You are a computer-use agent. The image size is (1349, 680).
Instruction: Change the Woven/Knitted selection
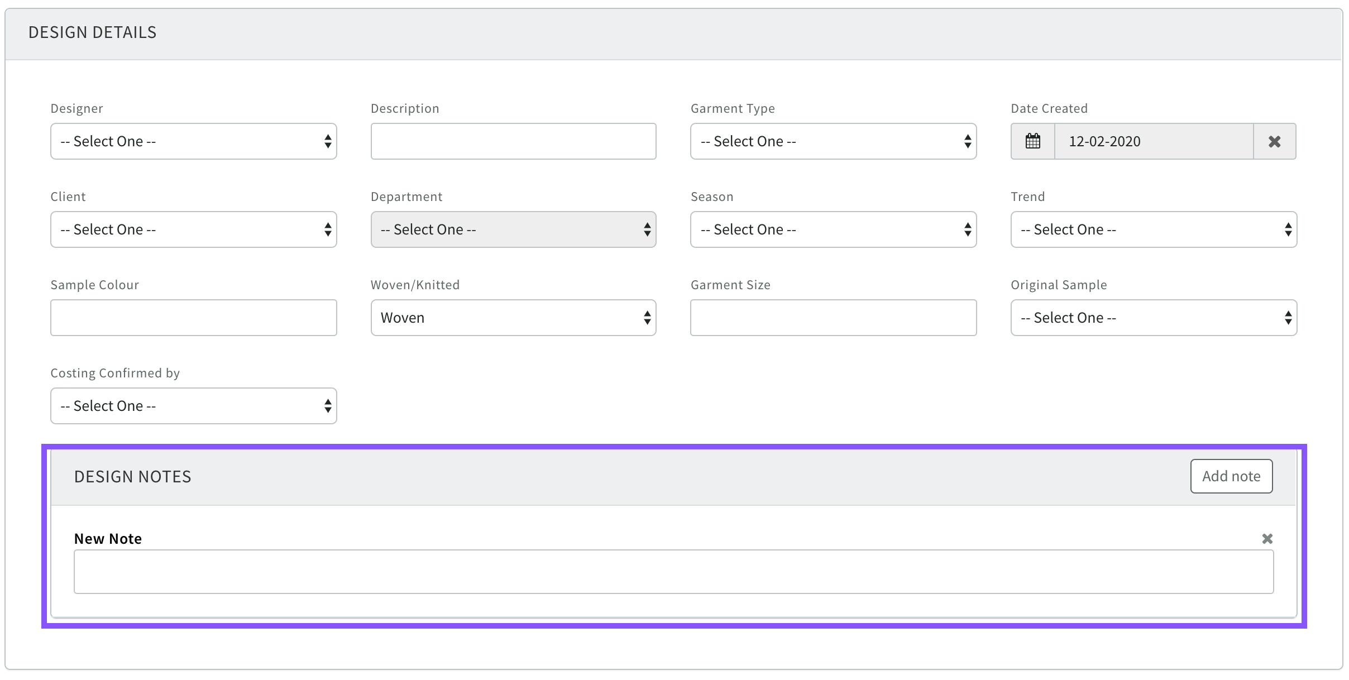point(513,318)
